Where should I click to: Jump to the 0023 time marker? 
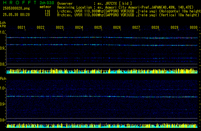click(x=60, y=27)
